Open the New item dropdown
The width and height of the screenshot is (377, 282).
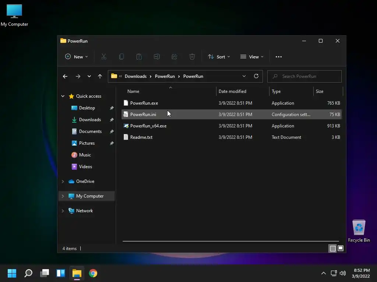77,57
